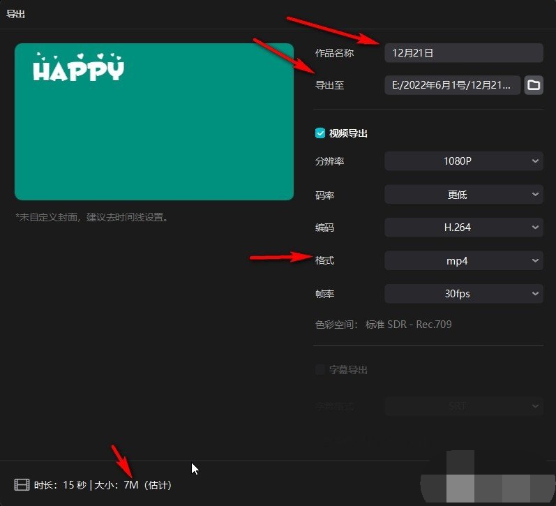Uncheck the 视频导出 checkbox

[x=320, y=133]
